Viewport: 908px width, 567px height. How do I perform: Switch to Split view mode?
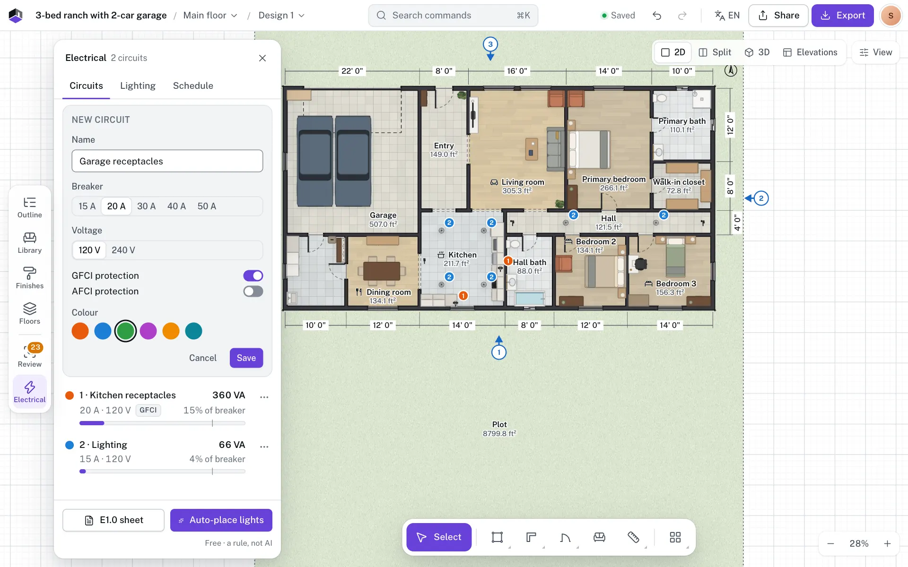[715, 52]
